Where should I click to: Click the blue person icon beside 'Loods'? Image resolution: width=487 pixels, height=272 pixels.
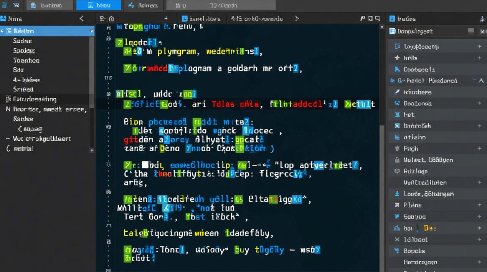tap(397, 194)
